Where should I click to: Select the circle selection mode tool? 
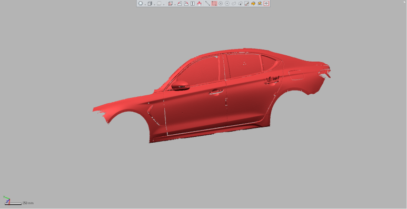click(x=221, y=3)
